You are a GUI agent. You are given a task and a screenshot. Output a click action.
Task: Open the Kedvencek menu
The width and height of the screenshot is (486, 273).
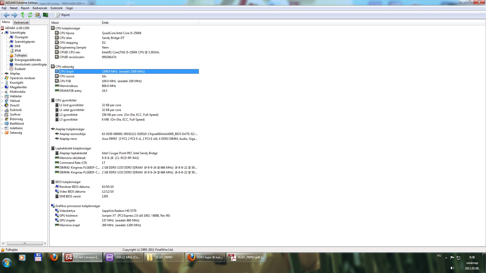(40, 8)
